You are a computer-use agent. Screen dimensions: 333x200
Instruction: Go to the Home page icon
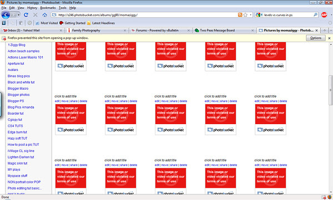(44, 15)
